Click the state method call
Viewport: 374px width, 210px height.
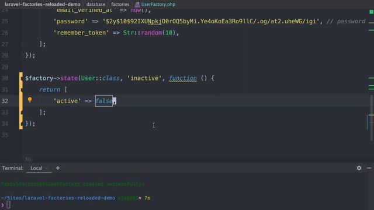tap(69, 78)
